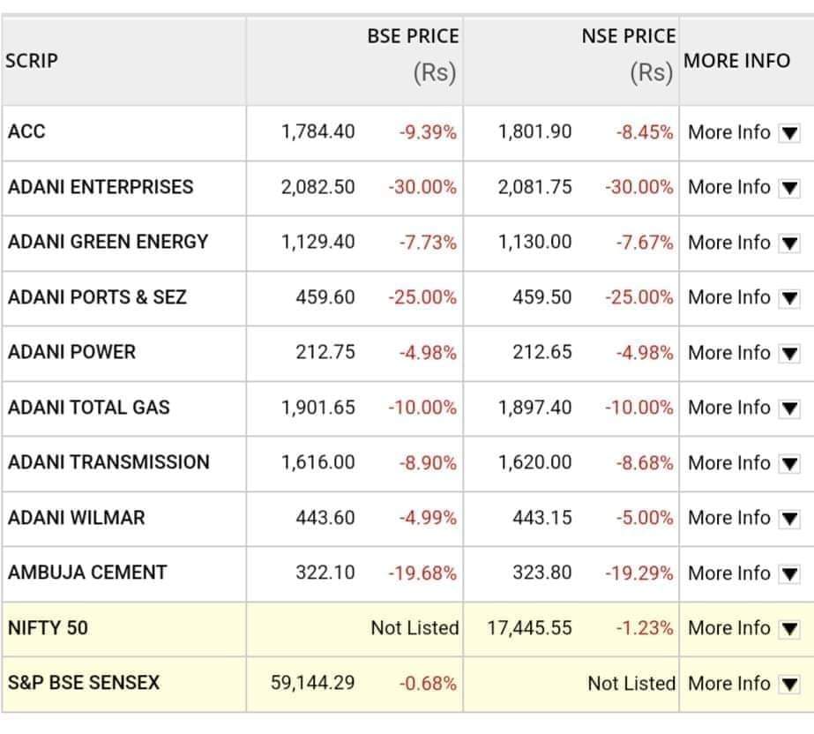Click the NSE PRICE column header

point(629,37)
